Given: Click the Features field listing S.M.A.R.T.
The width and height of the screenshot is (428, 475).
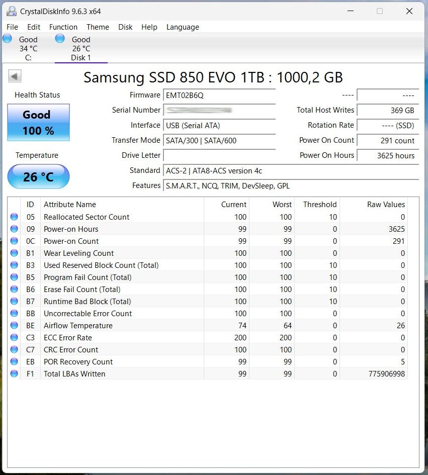Looking at the screenshot, I should (291, 185).
